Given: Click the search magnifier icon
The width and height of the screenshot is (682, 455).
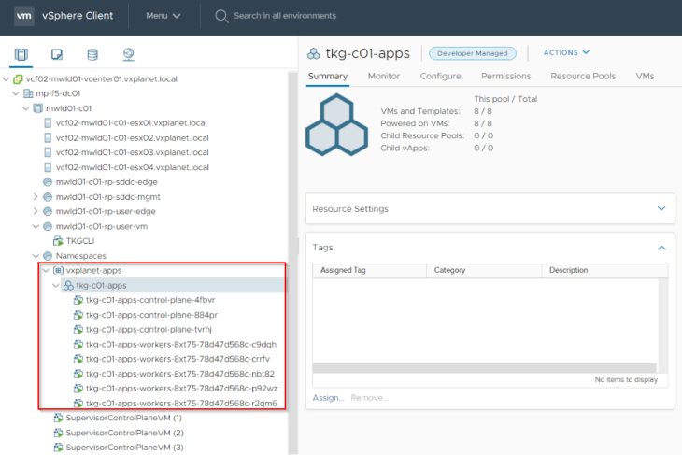Looking at the screenshot, I should pyautogui.click(x=221, y=16).
